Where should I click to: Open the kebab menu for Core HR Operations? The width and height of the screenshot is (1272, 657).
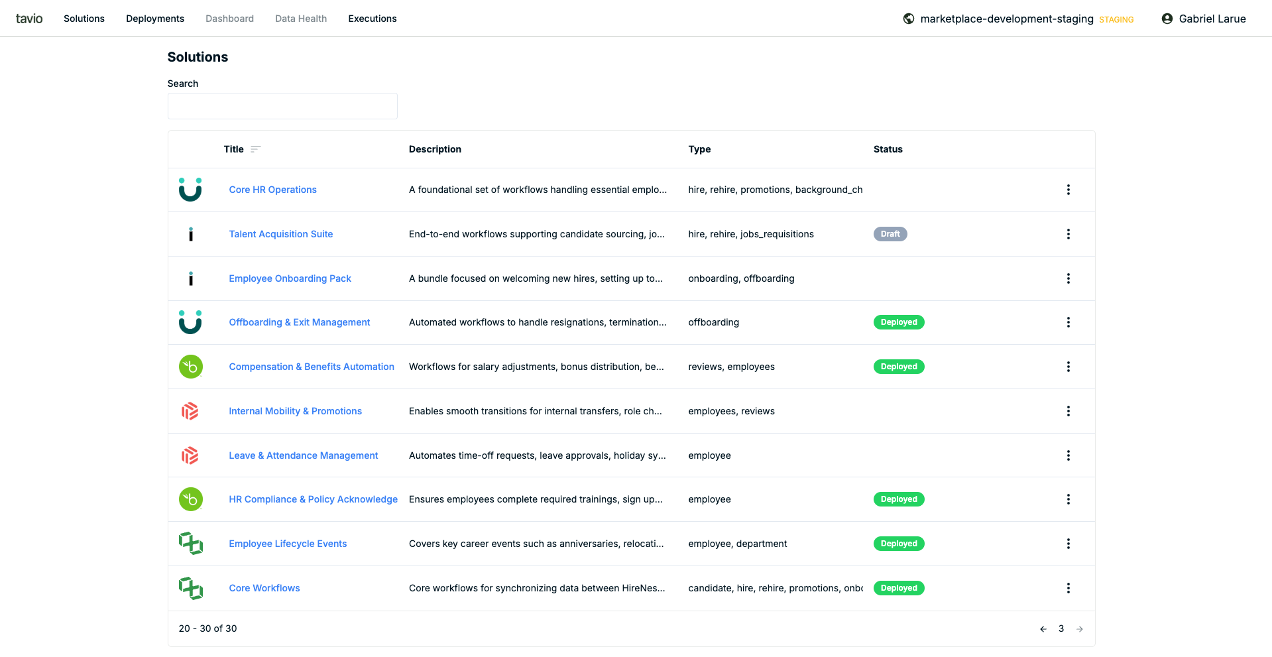click(1068, 190)
